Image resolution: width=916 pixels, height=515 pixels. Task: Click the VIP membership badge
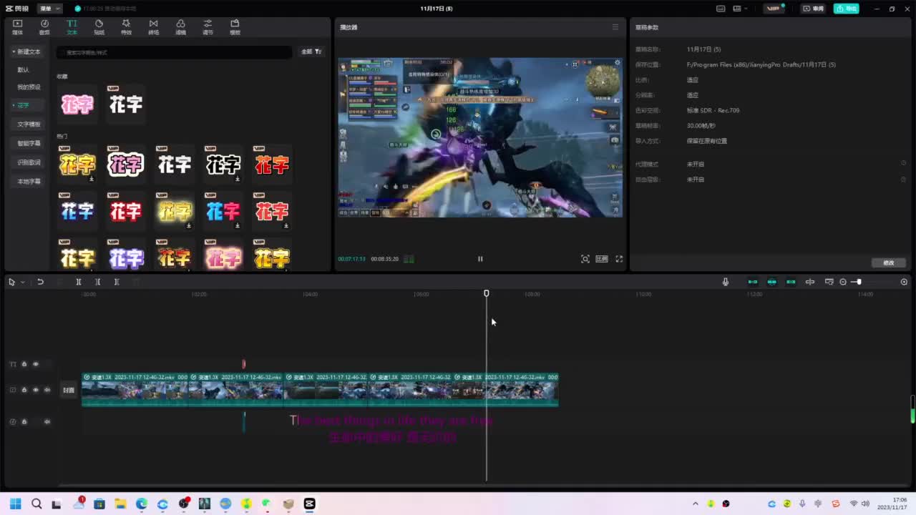pos(774,9)
